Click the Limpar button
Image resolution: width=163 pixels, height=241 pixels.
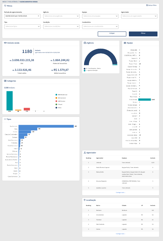pyautogui.click(x=112, y=34)
